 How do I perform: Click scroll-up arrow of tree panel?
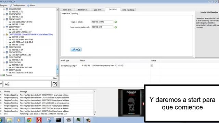(57, 9)
